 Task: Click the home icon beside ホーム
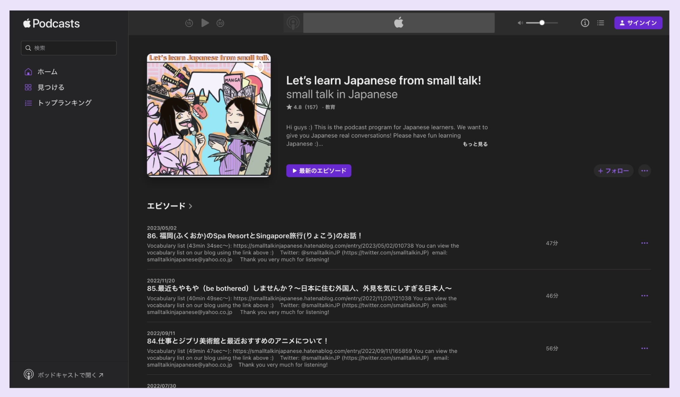[x=28, y=72]
